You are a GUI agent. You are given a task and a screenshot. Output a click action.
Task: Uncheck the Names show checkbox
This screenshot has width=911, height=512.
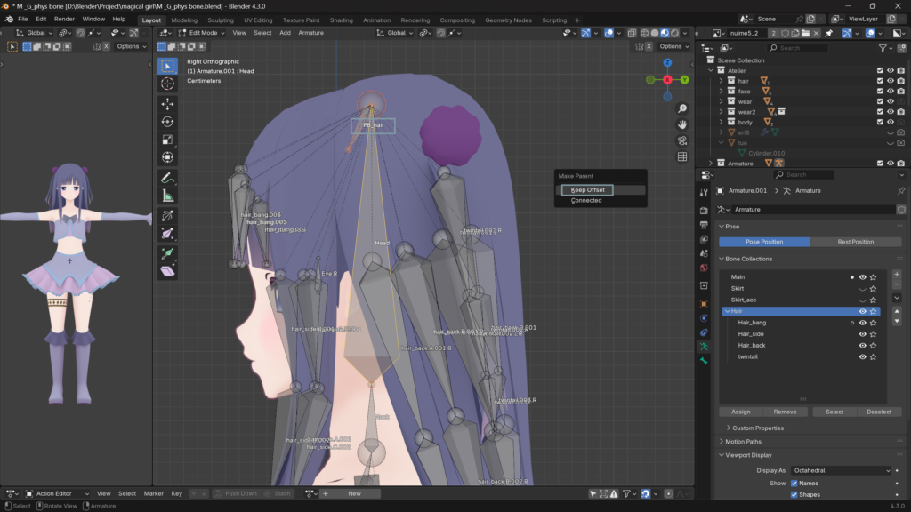[794, 483]
